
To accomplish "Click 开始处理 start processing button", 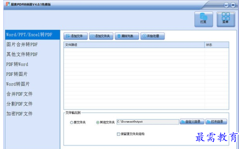I will (x=152, y=36).
